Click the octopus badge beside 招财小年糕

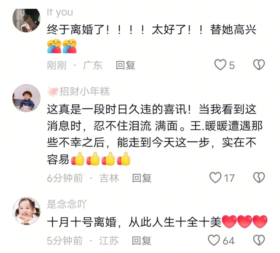(53, 91)
